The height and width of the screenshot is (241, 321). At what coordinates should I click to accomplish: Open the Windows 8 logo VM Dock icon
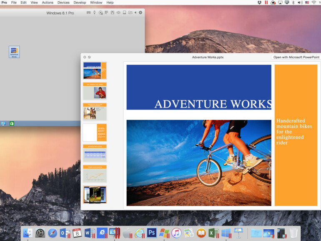point(226,233)
